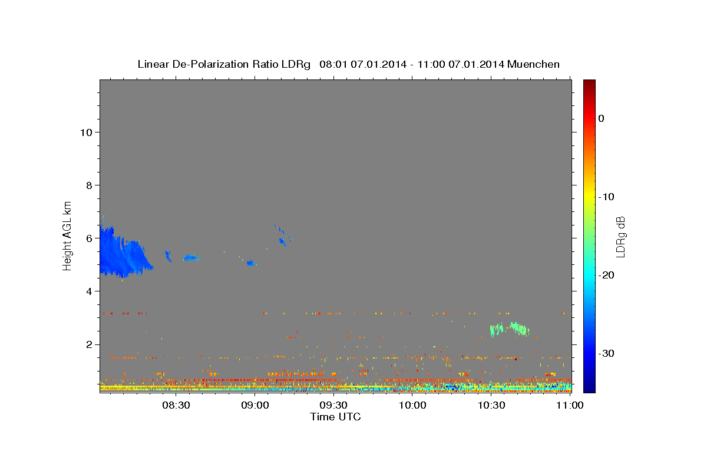Click the colorbar value label -10
The image size is (707, 471).
tap(606, 197)
